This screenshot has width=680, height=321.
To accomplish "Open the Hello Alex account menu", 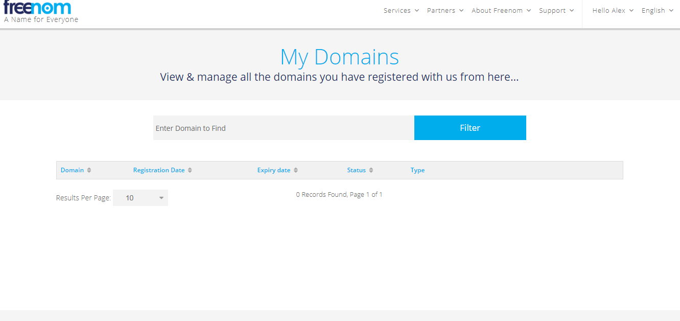I will point(612,10).
